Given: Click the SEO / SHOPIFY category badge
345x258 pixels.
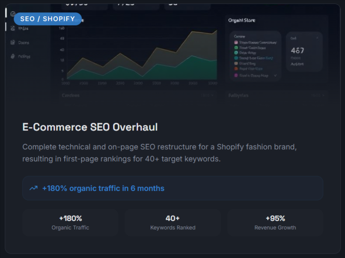Looking at the screenshot, I should [x=48, y=19].
